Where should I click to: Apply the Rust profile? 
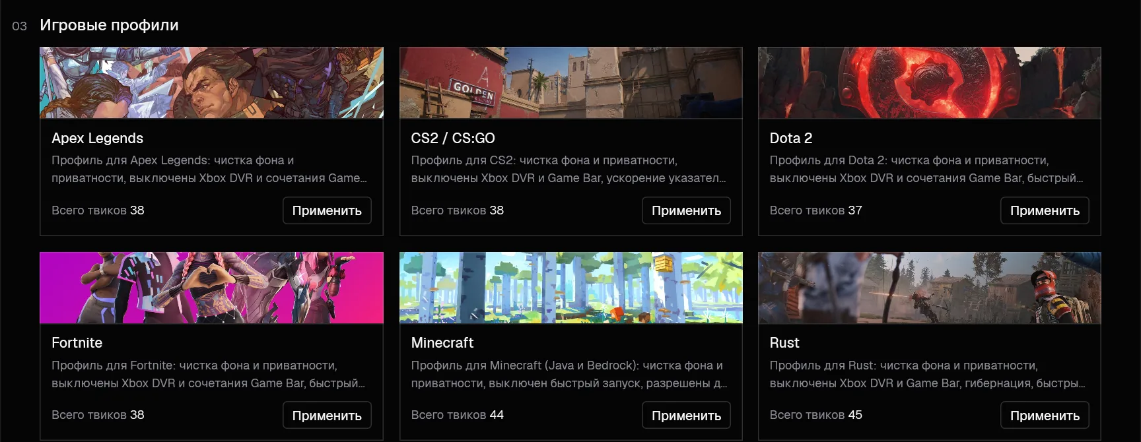(x=1045, y=416)
